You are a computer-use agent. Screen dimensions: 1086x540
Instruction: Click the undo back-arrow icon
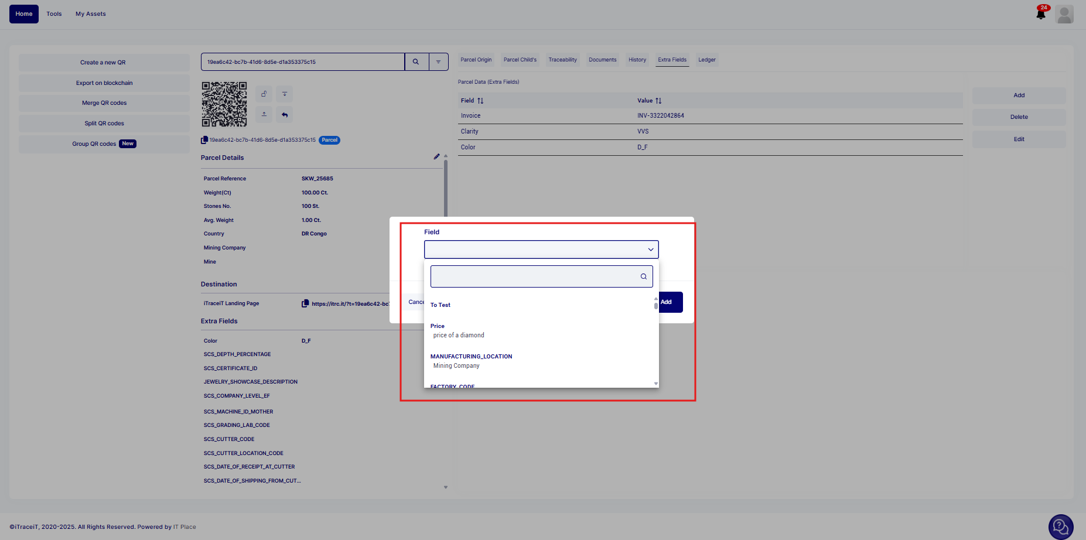point(285,115)
